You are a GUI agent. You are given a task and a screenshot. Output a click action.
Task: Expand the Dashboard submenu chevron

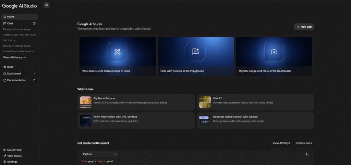tap(34, 73)
